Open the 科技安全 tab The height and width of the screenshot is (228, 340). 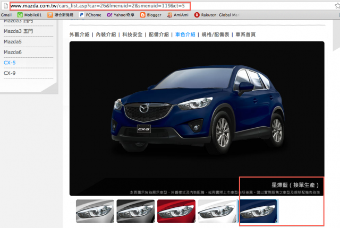(x=132, y=34)
